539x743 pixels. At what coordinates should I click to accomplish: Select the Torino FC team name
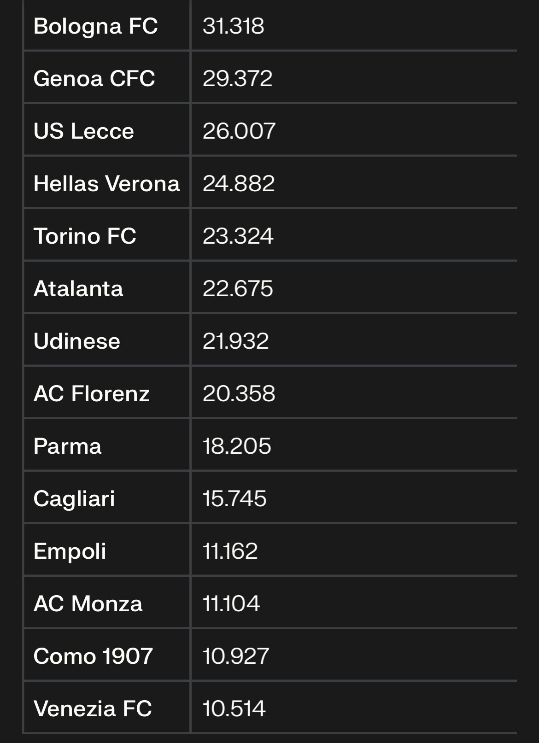coord(85,236)
